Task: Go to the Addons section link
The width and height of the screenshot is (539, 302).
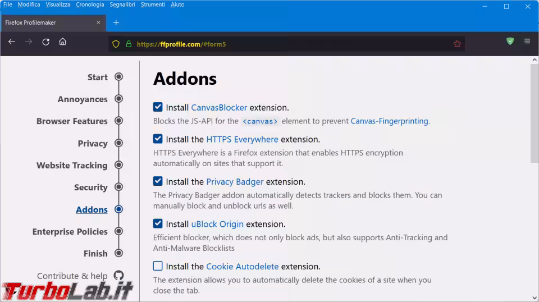Action: pos(92,209)
